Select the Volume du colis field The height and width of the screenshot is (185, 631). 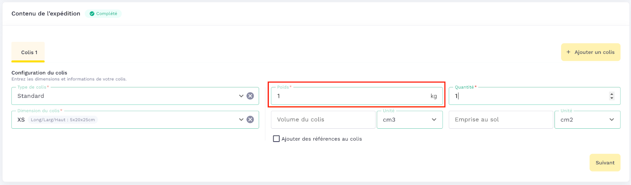(x=323, y=120)
